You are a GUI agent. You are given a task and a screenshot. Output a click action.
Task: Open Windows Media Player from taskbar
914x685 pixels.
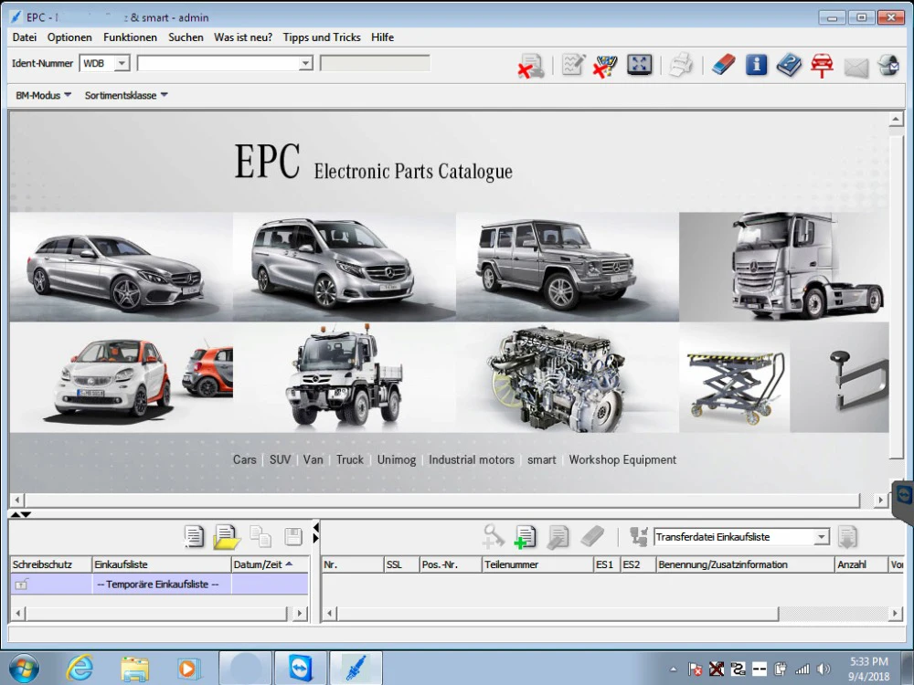click(188, 669)
